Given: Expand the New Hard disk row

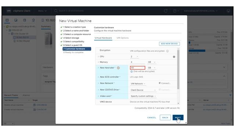Looking at the screenshot, I should tap(98, 68).
